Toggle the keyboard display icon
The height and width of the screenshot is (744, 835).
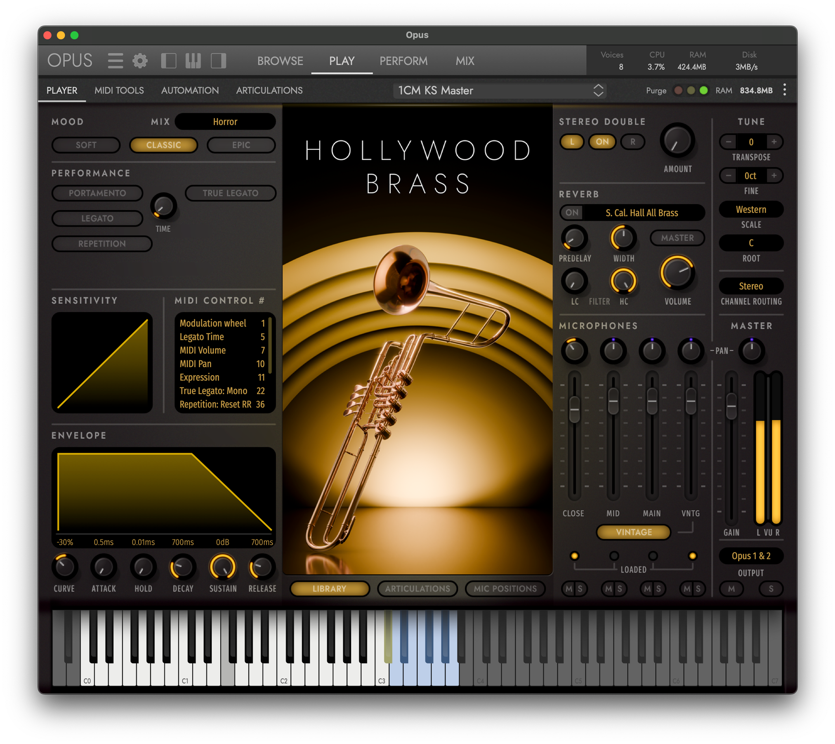(193, 61)
